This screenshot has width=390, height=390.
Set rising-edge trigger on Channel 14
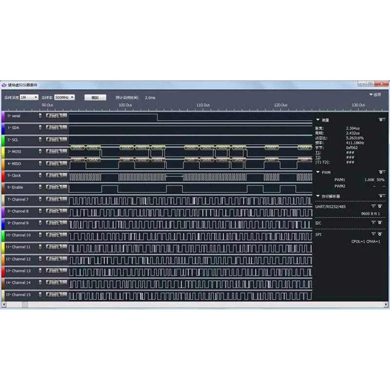tap(48, 283)
